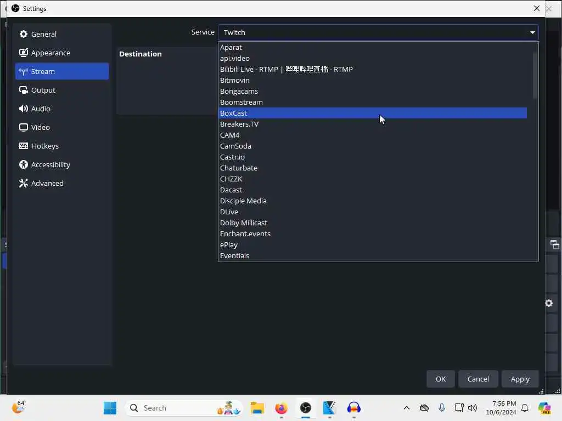Click the OneDrive cloud tray icon
562x421 pixels.
pos(424,408)
